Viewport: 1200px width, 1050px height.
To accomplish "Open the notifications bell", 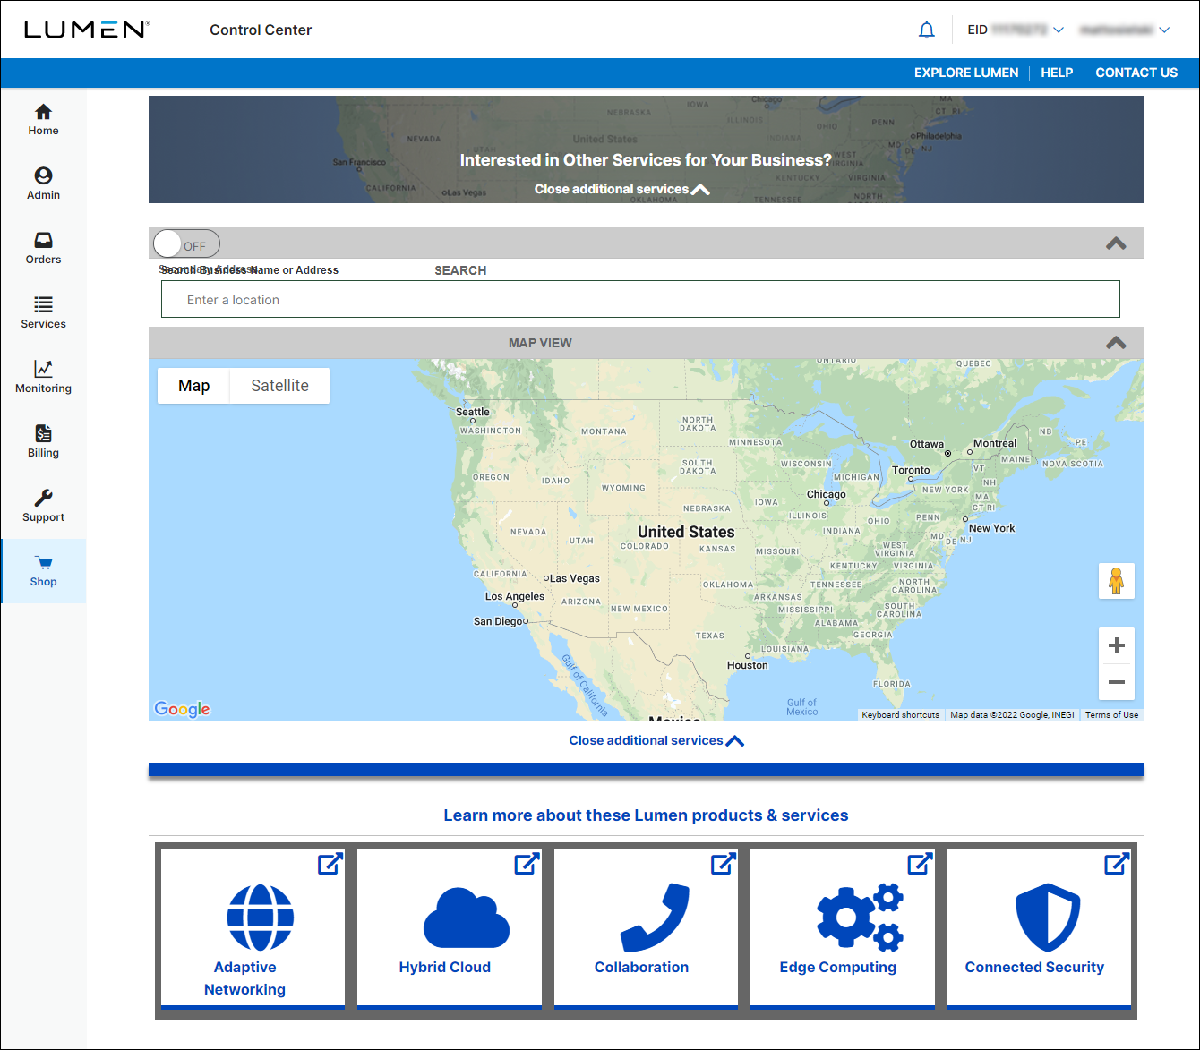I will [927, 30].
